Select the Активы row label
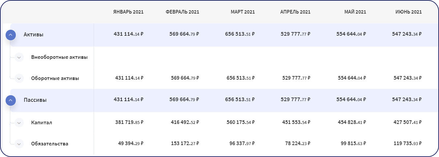This screenshot has height=157, width=439. point(33,34)
